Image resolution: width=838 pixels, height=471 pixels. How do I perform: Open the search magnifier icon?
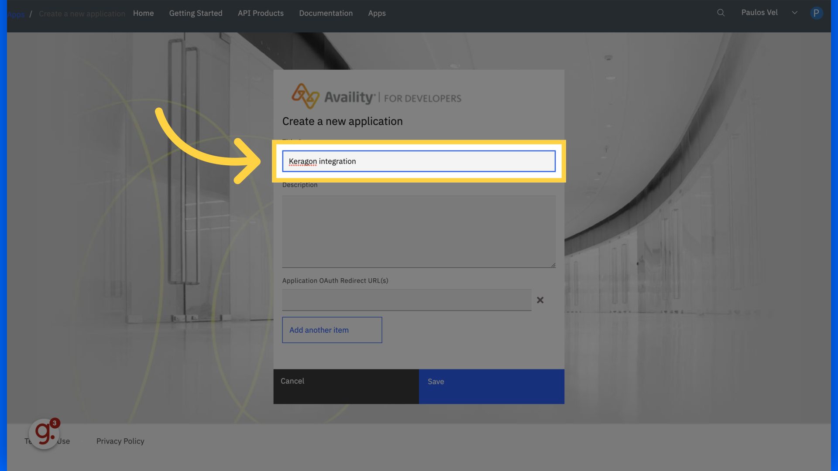tap(721, 13)
